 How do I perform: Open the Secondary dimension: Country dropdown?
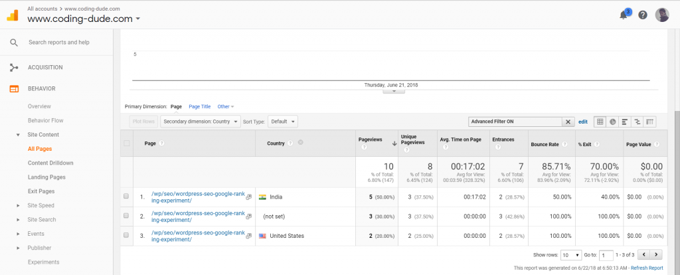(201, 122)
